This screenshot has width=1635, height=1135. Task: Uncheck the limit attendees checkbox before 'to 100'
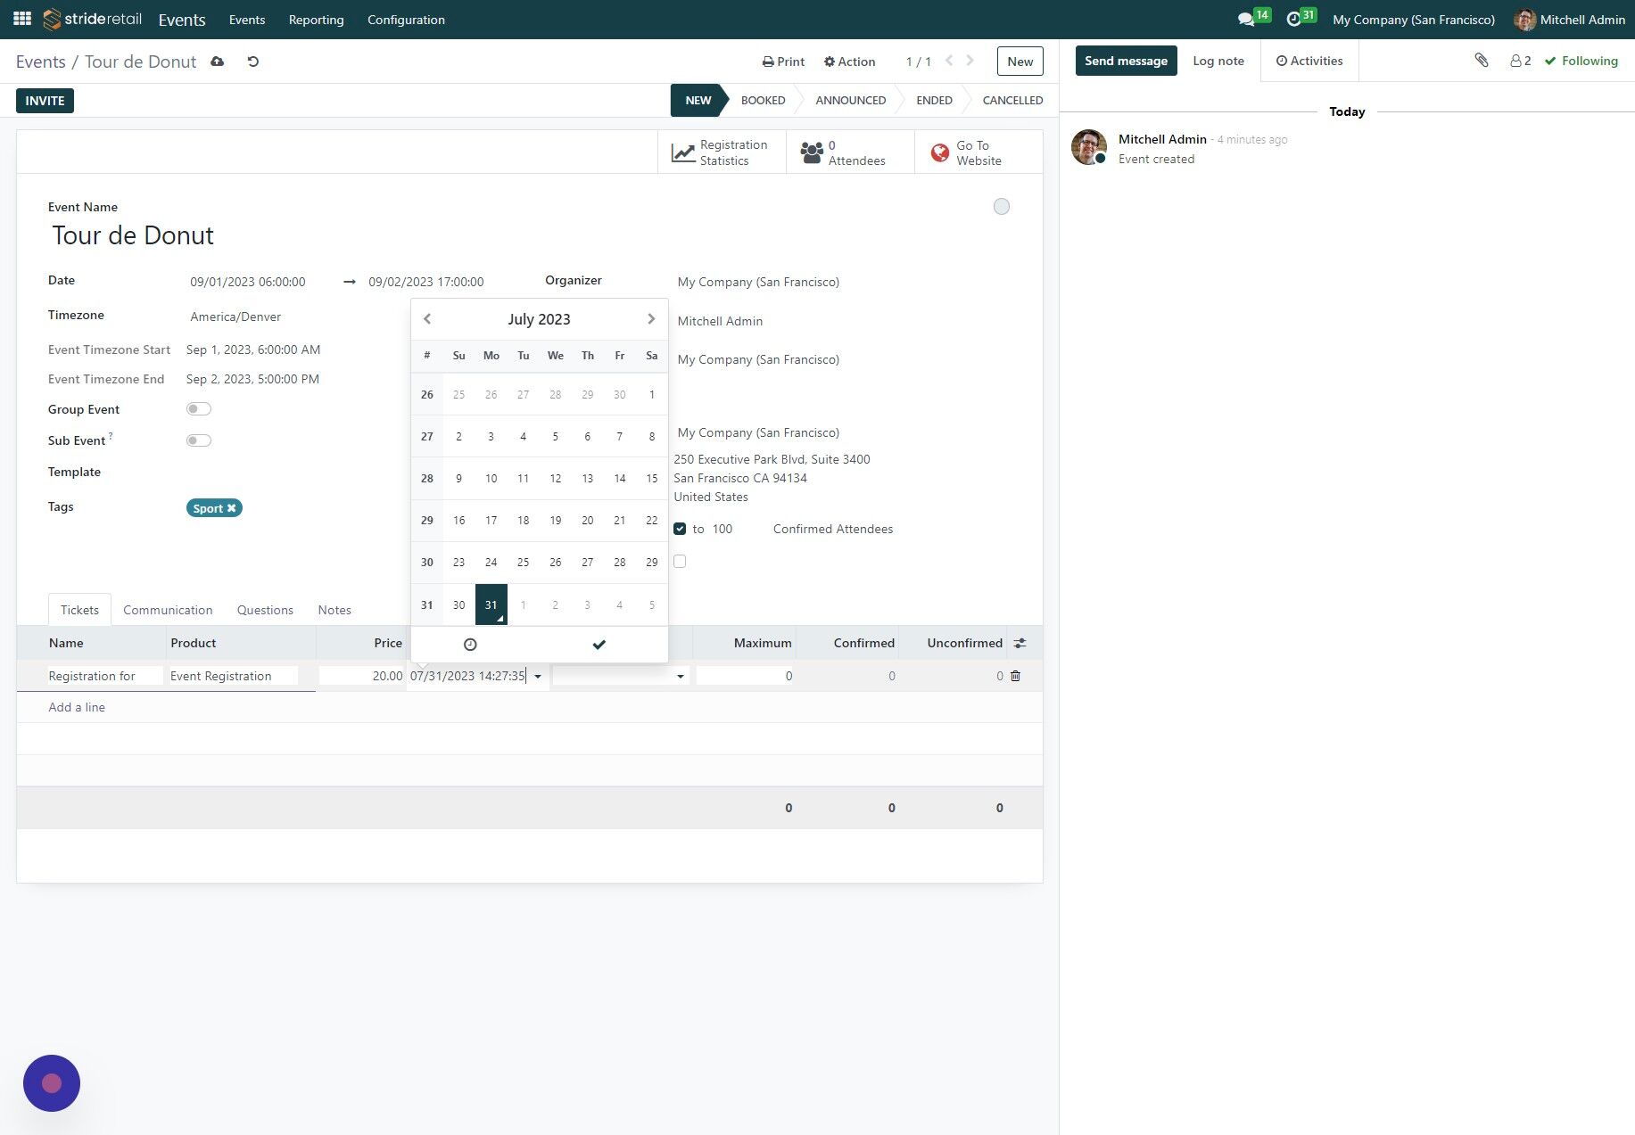pos(680,529)
